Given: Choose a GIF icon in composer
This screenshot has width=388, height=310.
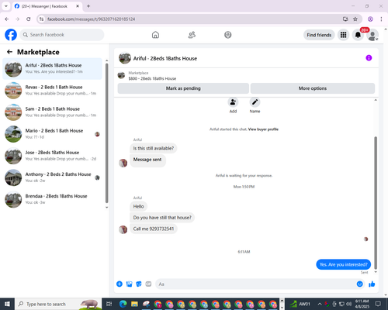Looking at the screenshot, I should point(148,284).
